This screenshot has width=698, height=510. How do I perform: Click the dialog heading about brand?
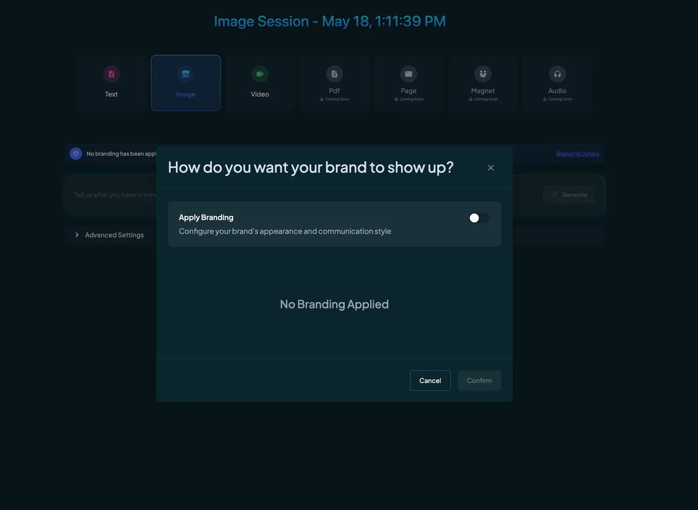click(311, 167)
